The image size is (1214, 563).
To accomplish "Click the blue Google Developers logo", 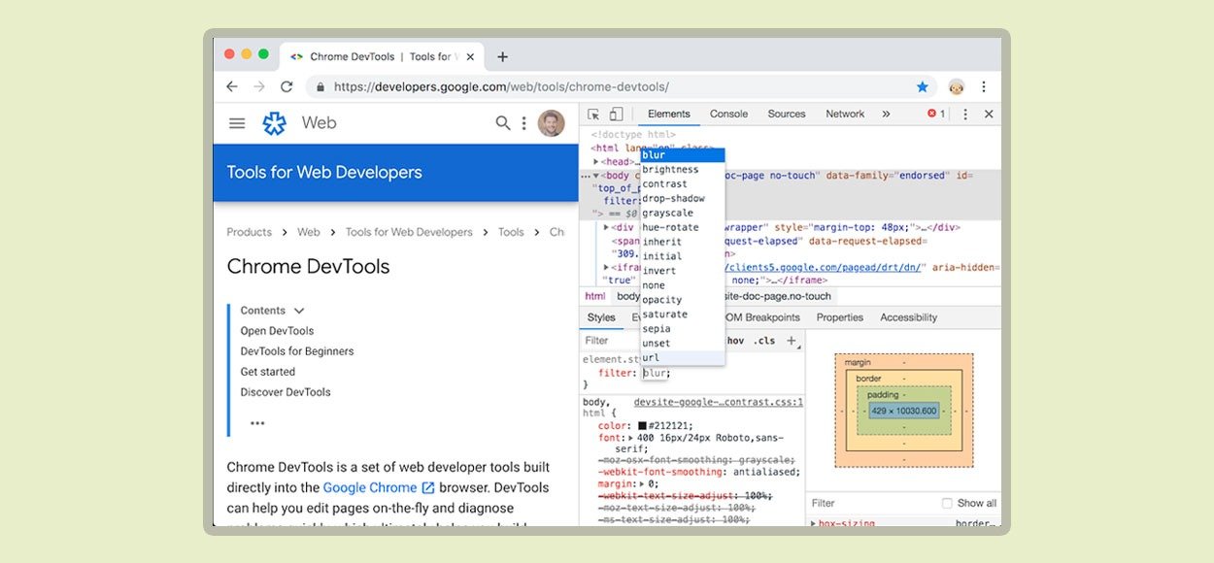I will click(275, 123).
